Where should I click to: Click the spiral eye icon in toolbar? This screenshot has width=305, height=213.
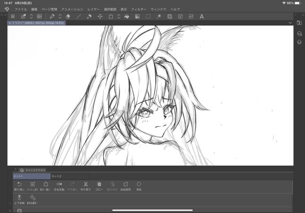(39, 17)
